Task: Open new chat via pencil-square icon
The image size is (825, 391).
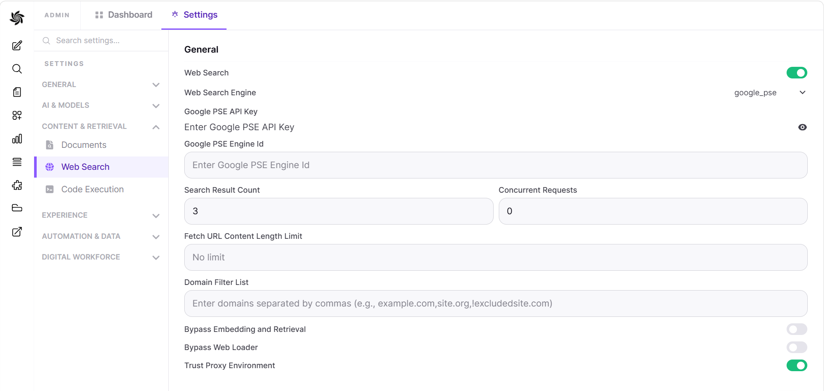Action: (17, 46)
